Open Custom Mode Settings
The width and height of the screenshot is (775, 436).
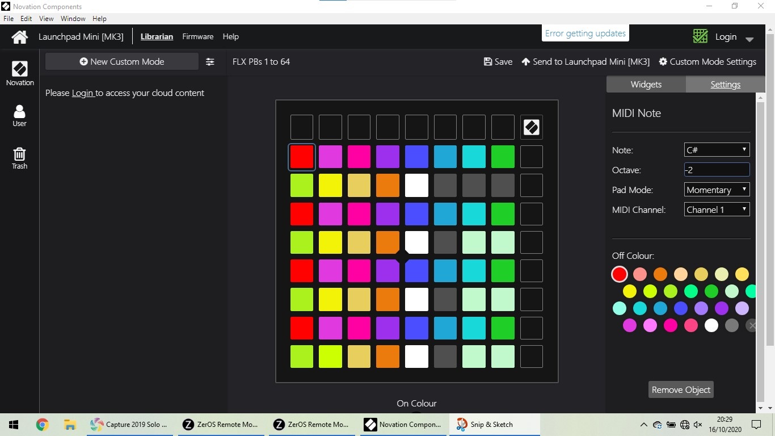point(707,62)
